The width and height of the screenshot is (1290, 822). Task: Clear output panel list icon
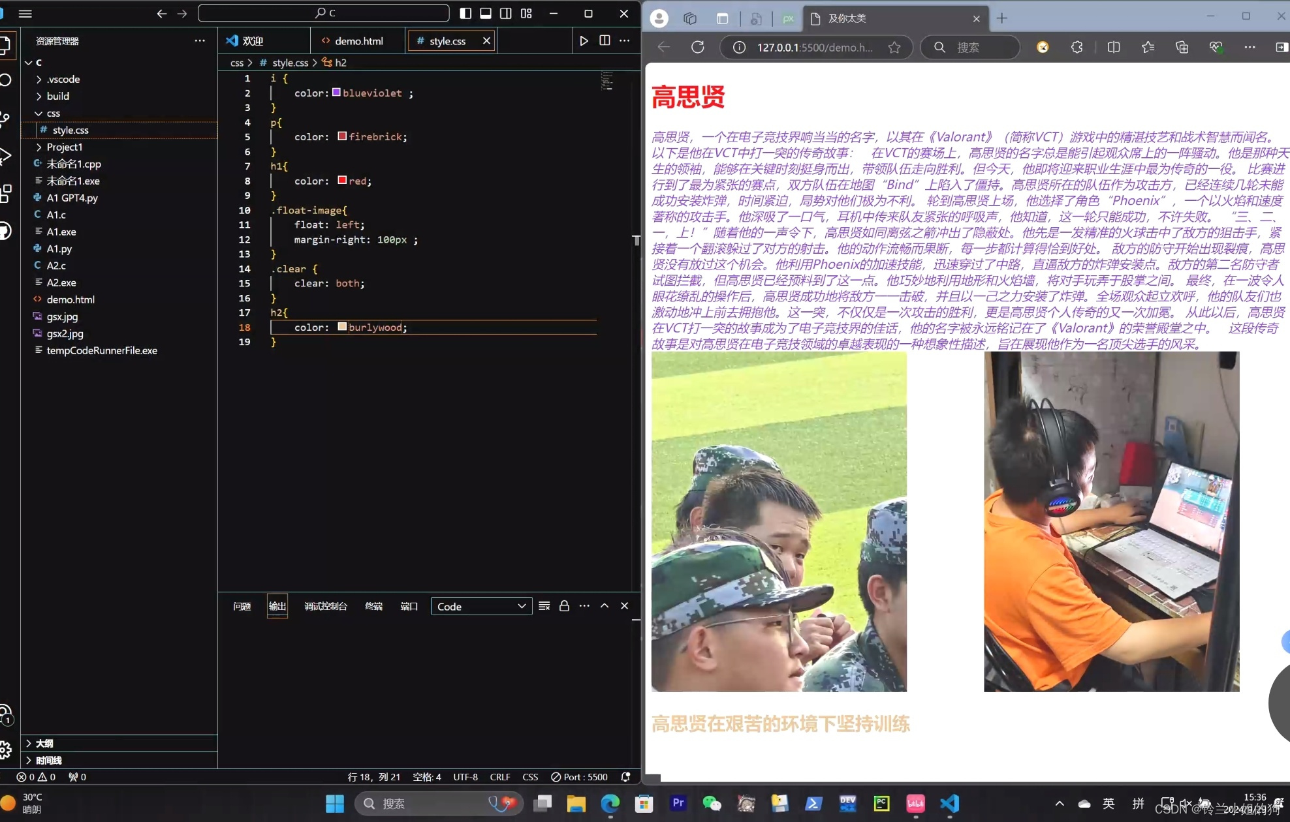544,606
